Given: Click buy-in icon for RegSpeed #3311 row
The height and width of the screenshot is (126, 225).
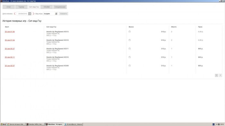Looking at the screenshot, I should (130, 48).
